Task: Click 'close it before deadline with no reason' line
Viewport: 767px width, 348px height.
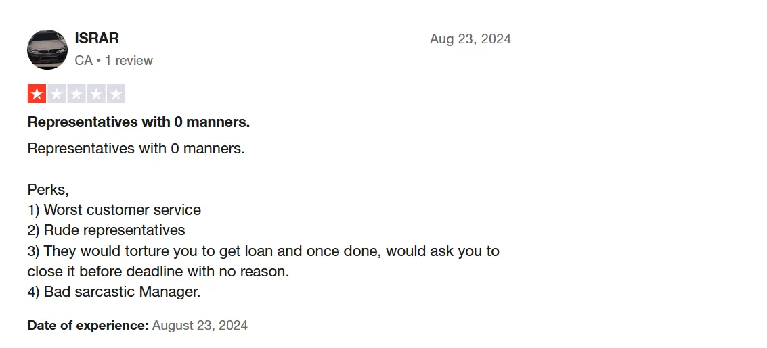Action: pyautogui.click(x=158, y=272)
